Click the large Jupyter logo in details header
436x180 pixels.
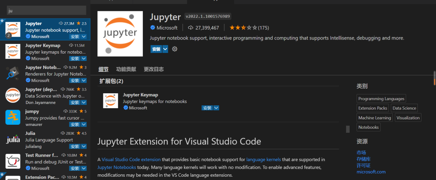[x=120, y=33]
